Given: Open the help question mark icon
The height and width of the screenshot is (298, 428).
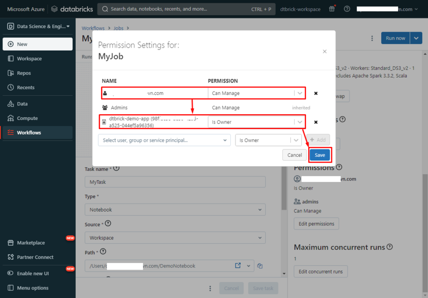Looking at the screenshot, I should point(347,9).
